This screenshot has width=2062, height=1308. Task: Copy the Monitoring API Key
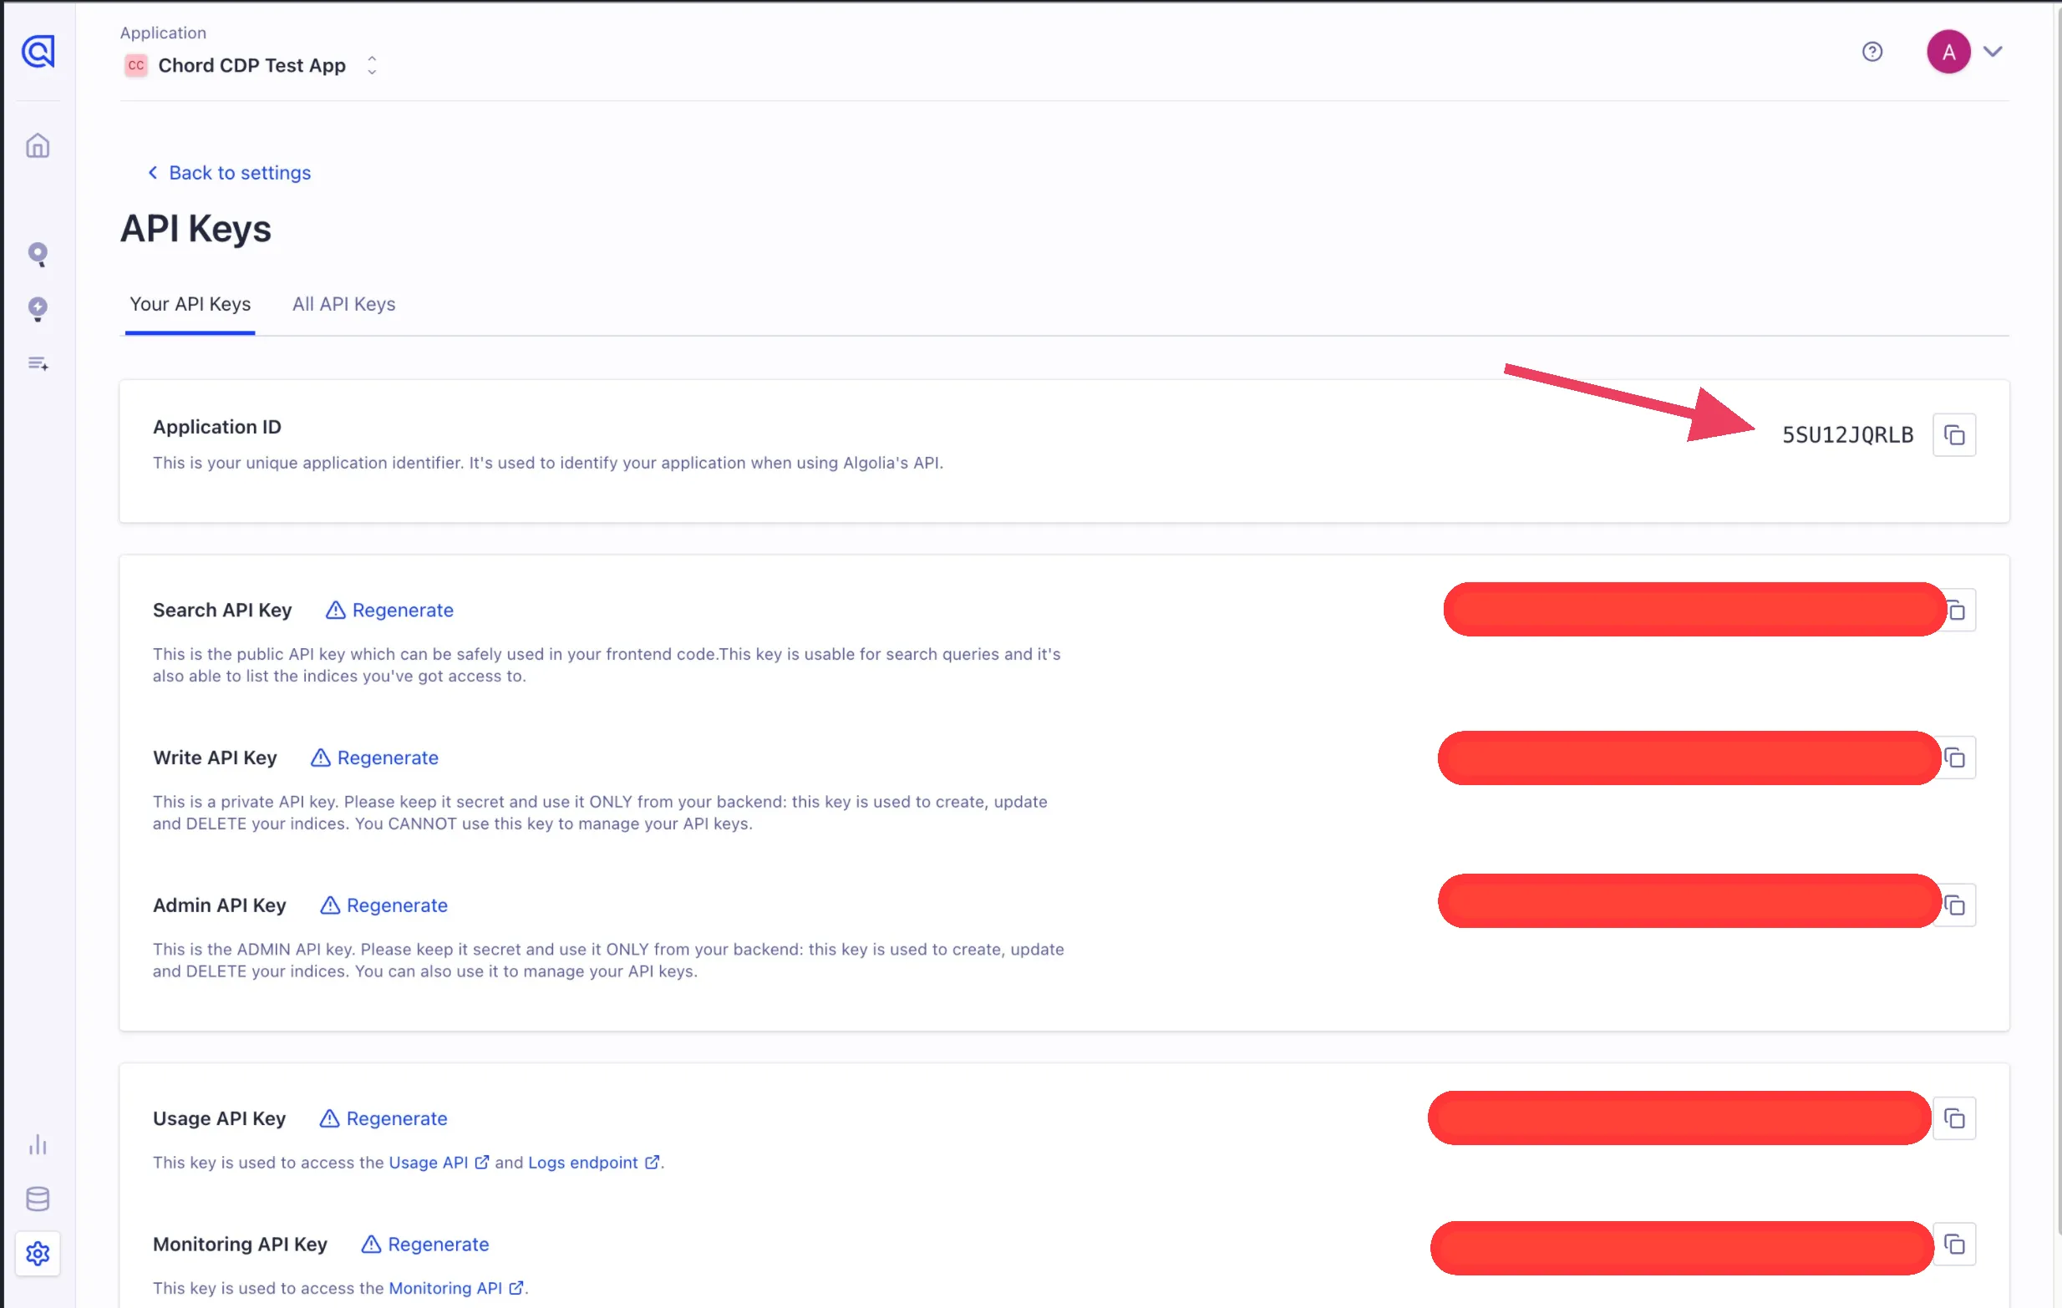(1954, 1244)
